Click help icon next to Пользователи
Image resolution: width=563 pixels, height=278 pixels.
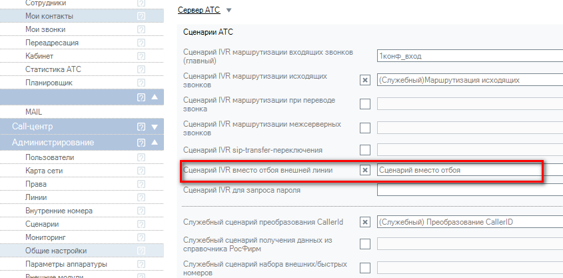tap(141, 157)
